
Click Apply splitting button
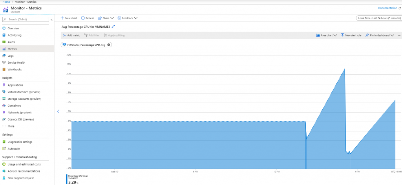click(x=114, y=35)
